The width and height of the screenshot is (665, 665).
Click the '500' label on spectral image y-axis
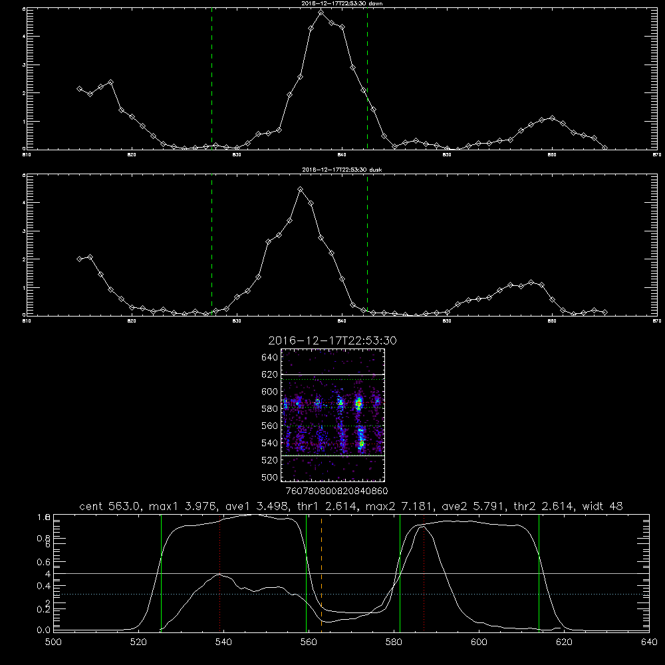[x=269, y=477]
